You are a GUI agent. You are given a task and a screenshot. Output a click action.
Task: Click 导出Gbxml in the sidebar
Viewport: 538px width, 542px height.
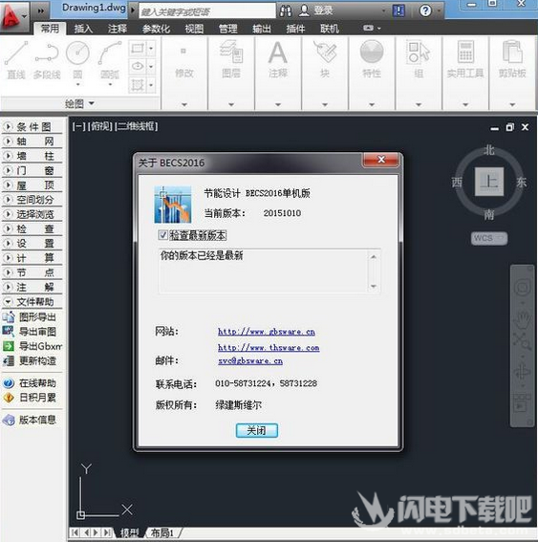tap(32, 346)
